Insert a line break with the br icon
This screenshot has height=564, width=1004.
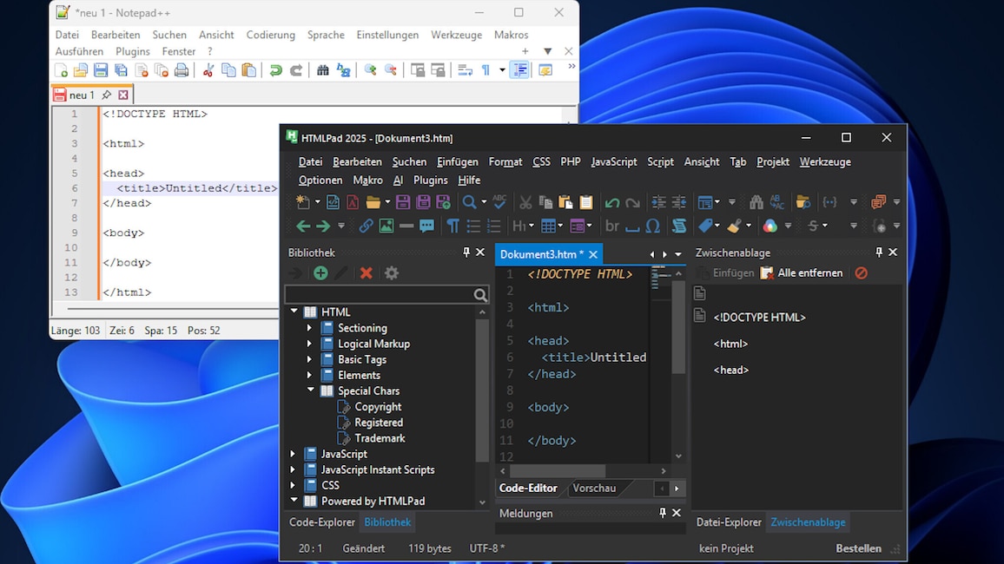tap(612, 226)
